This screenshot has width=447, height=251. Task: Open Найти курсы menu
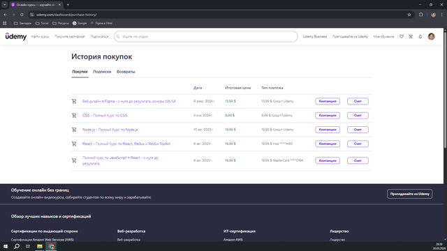click(x=41, y=36)
